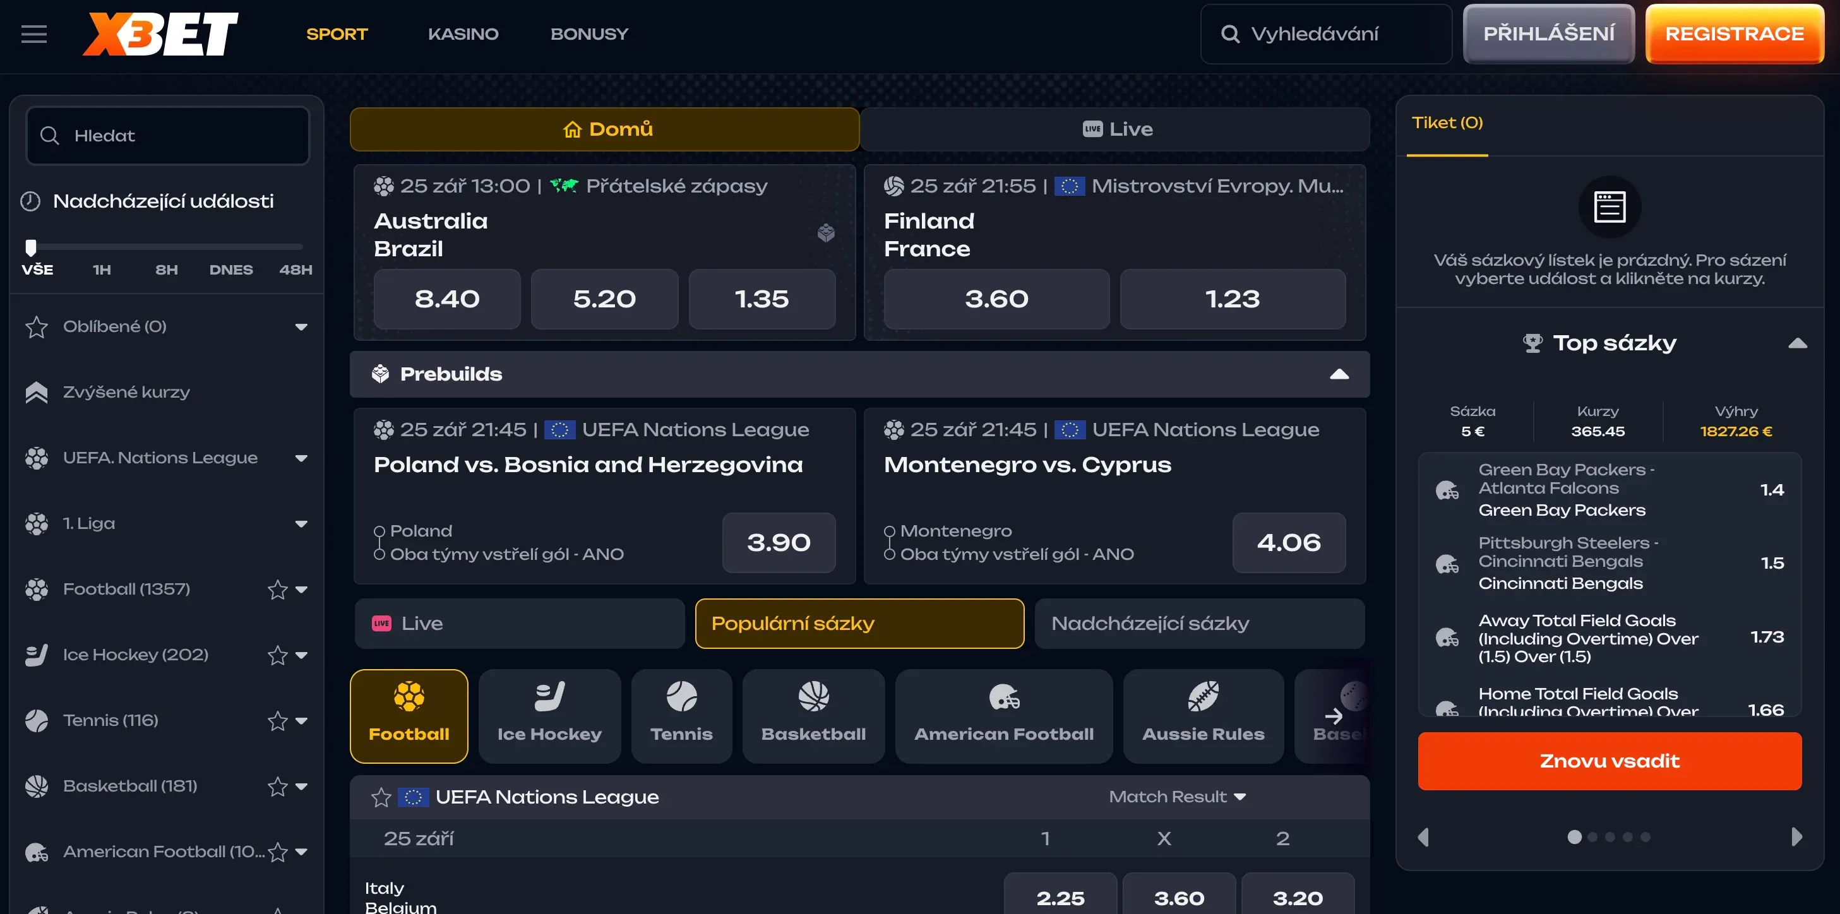Click the upcoming events time slider handle

(x=30, y=247)
